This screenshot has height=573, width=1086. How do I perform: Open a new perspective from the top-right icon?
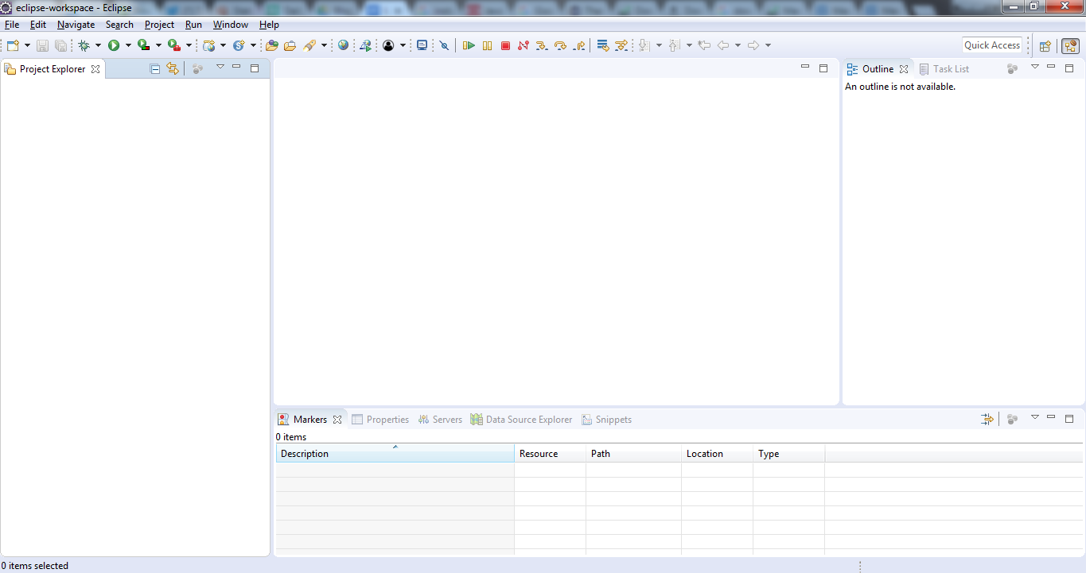(x=1045, y=45)
